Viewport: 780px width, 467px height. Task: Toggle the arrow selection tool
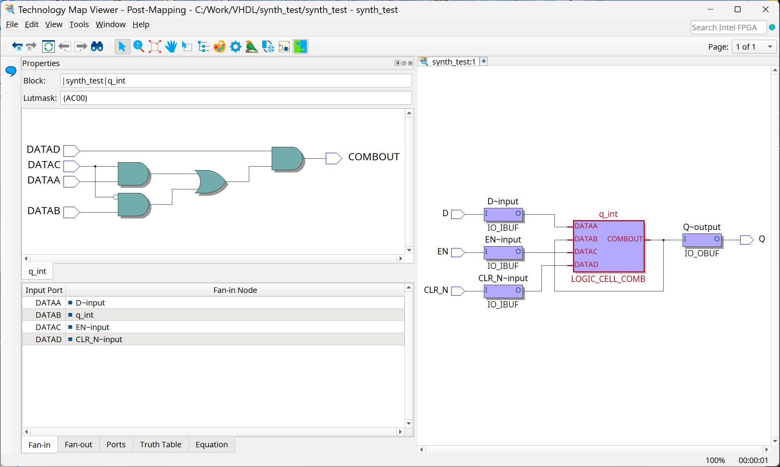[x=122, y=46]
